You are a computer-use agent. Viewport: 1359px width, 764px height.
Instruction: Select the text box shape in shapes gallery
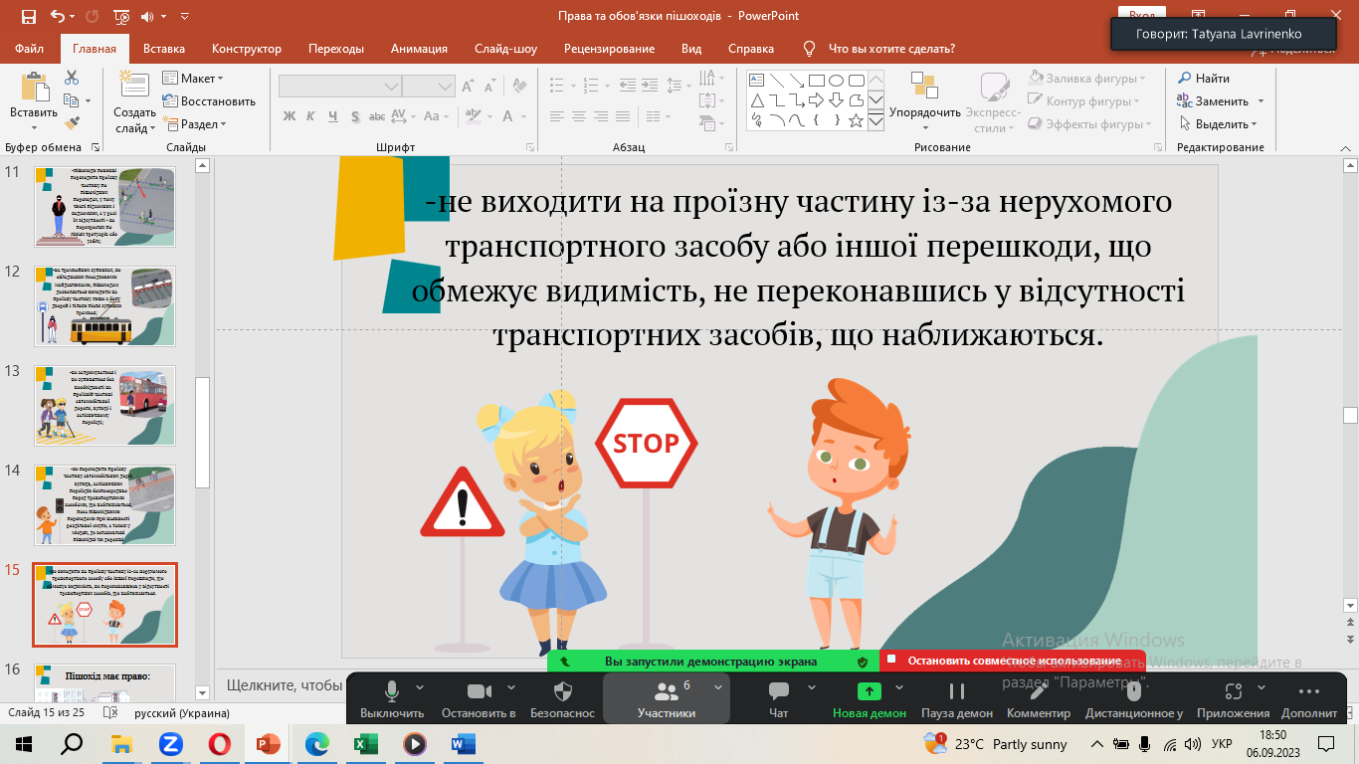756,81
